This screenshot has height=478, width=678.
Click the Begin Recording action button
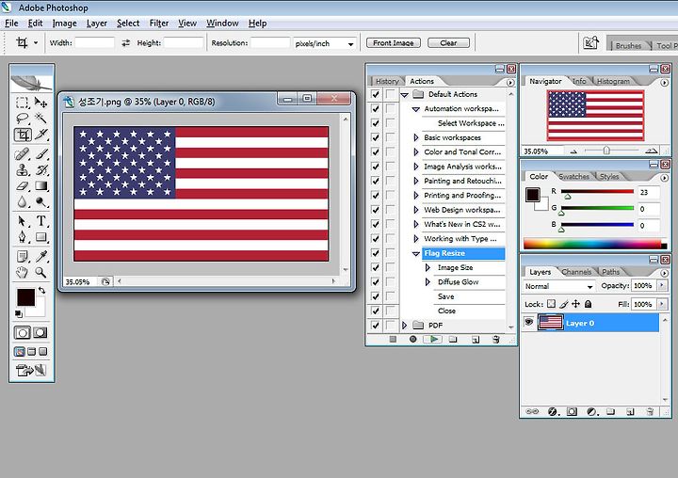(x=413, y=340)
